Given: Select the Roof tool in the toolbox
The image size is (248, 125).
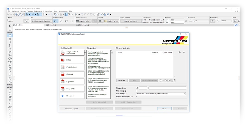Looking at the screenshot, I should [x=10, y=59].
